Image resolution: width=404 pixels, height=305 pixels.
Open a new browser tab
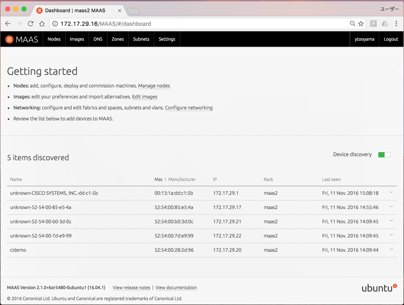coord(134,11)
